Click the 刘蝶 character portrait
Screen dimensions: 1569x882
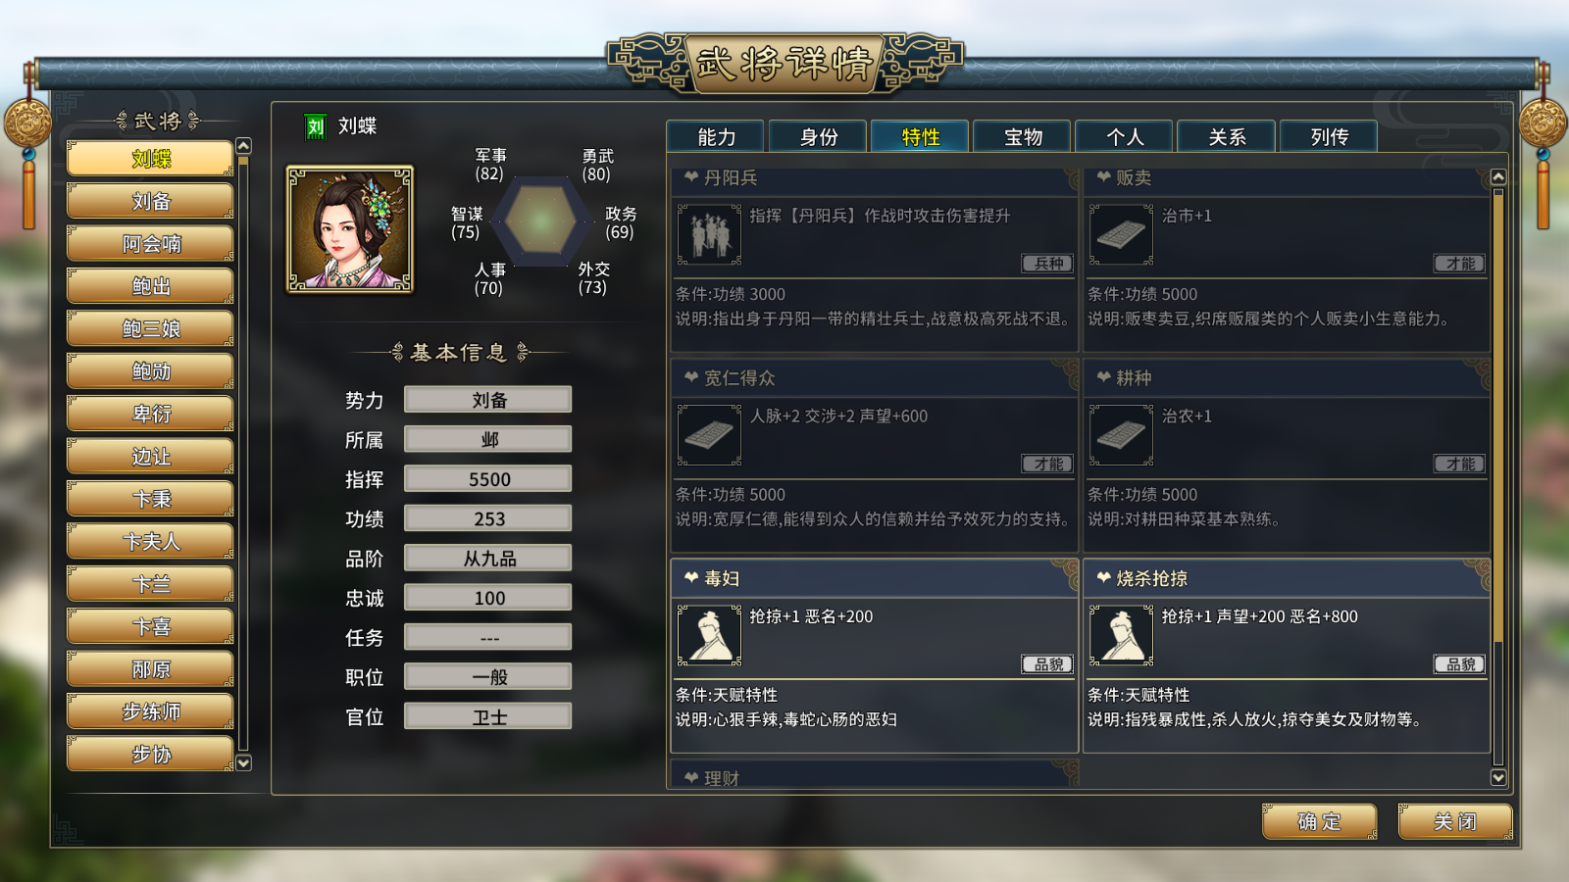pyautogui.click(x=349, y=228)
